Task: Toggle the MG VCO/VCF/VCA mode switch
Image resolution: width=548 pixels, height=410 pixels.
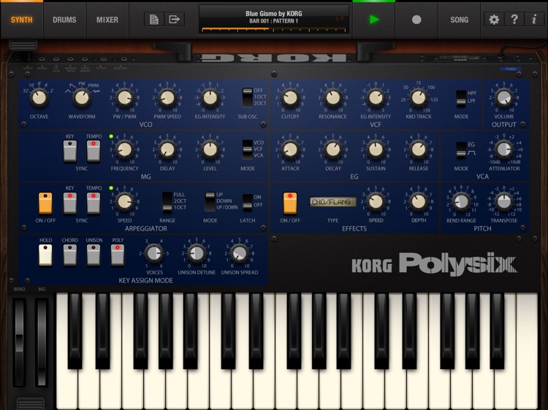Action: coord(248,149)
